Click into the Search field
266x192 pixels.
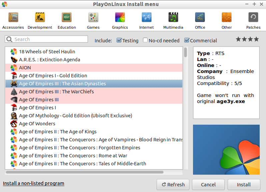46,39
